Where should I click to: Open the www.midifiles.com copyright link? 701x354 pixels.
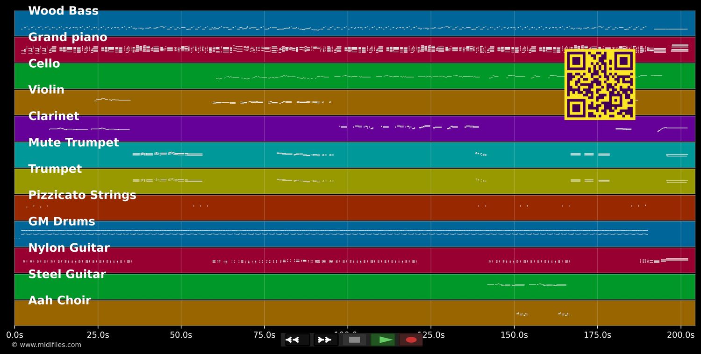pyautogui.click(x=46, y=345)
